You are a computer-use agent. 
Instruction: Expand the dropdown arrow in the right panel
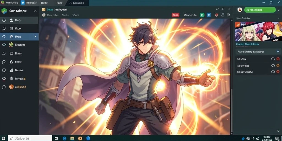coord(278,52)
